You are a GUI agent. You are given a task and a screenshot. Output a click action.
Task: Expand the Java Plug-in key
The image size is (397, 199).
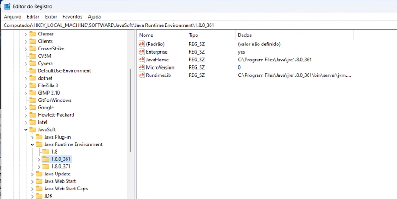coord(32,137)
